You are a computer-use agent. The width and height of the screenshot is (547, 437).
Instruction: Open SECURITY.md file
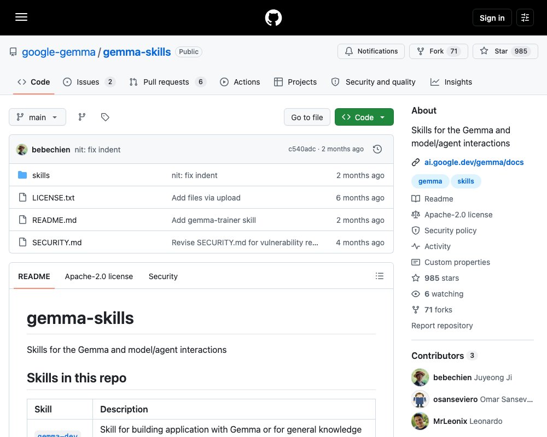pyautogui.click(x=57, y=243)
